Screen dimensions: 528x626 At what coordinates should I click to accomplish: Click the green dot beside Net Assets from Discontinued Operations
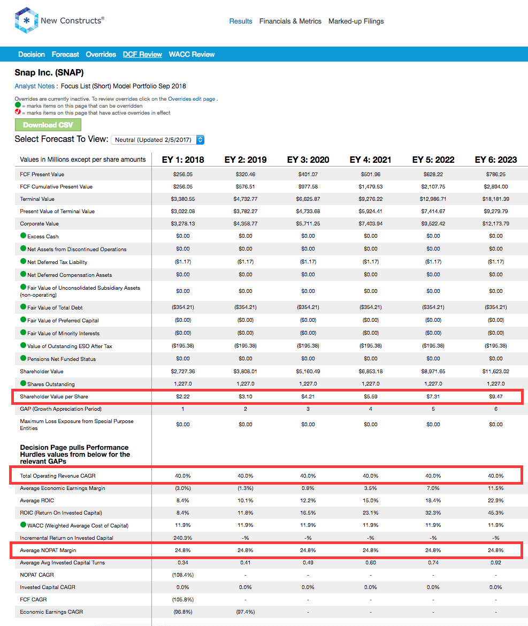tap(23, 248)
